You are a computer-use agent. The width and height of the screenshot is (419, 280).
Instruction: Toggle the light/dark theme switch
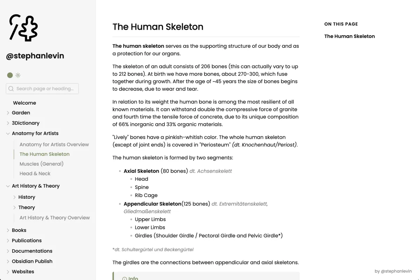coord(14,75)
